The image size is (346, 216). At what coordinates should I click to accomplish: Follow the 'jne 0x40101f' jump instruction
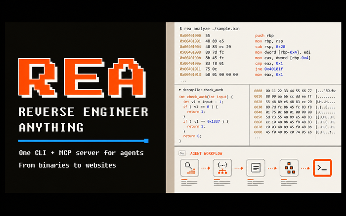click(269, 69)
